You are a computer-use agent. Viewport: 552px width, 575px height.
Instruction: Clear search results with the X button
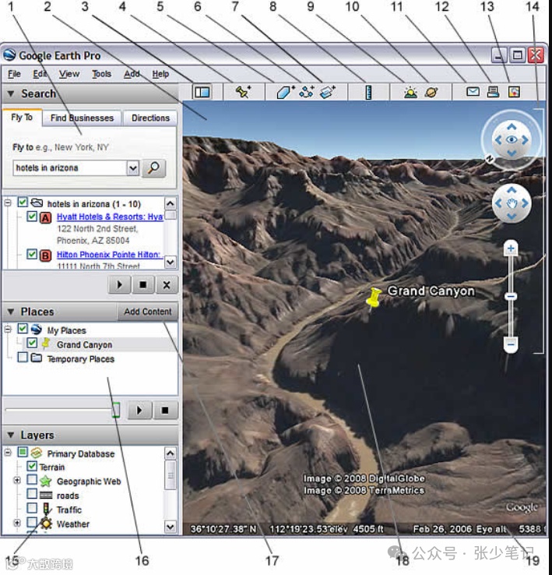tap(167, 284)
